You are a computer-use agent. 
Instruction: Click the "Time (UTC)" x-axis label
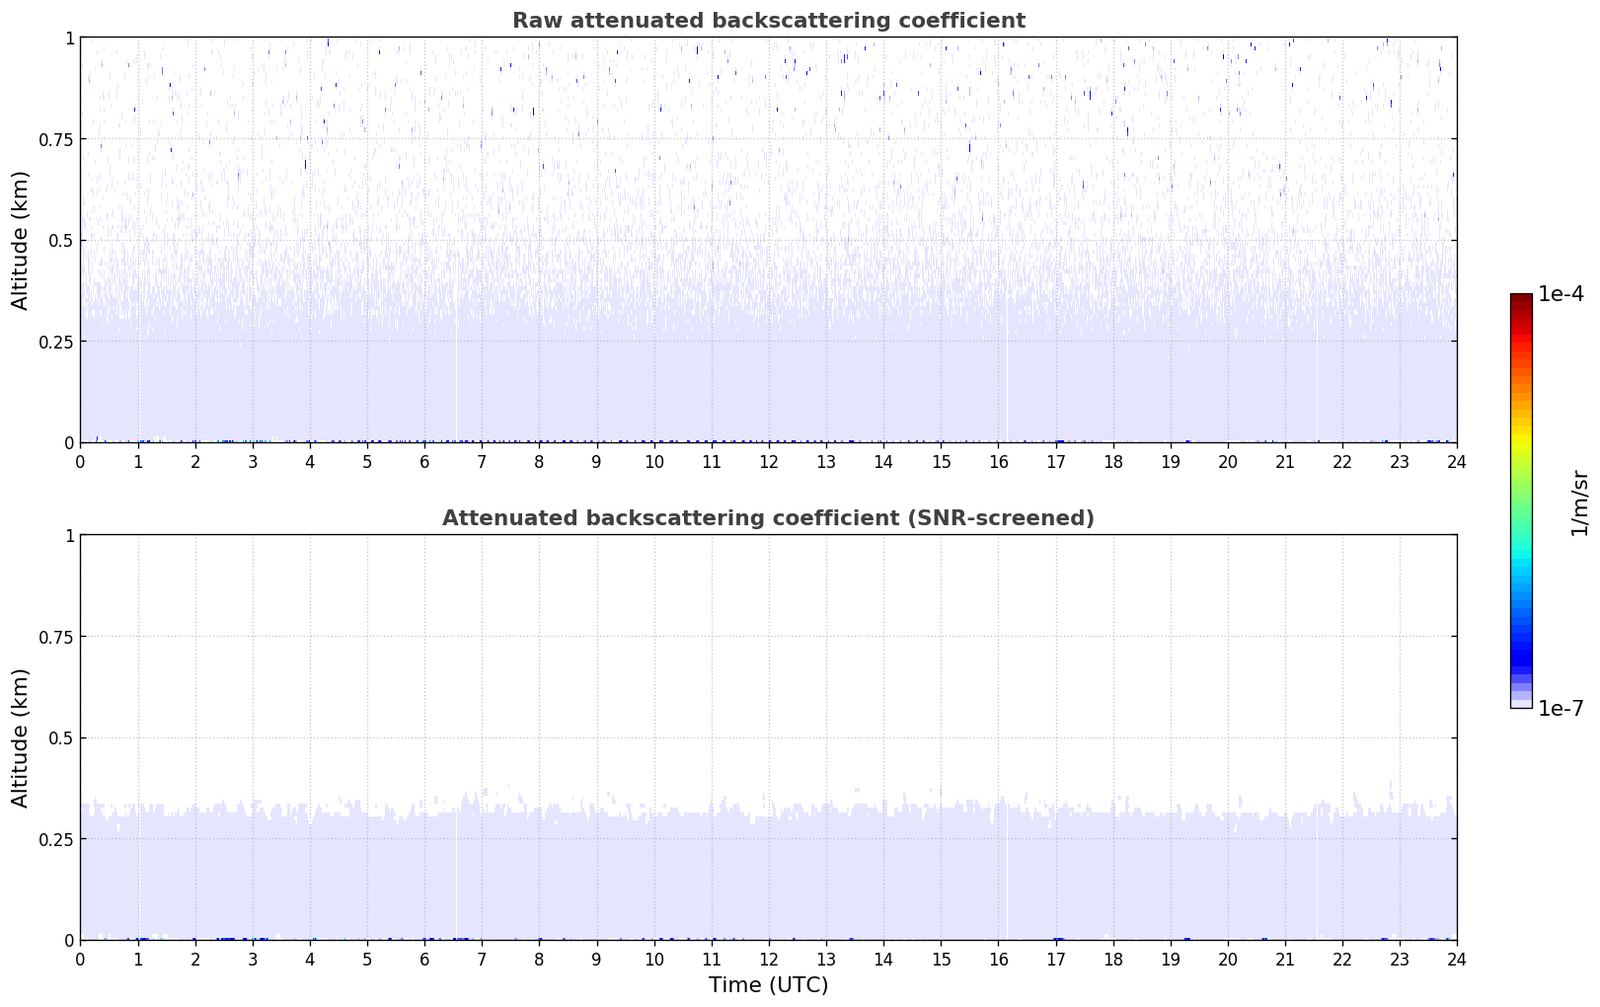768,985
